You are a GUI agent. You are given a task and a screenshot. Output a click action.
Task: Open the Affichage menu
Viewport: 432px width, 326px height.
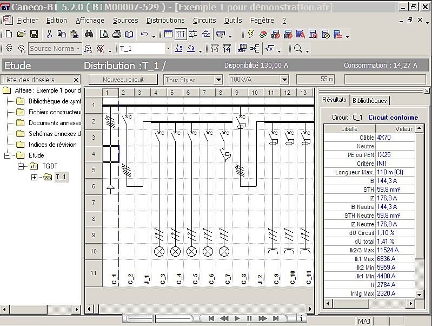(x=90, y=21)
